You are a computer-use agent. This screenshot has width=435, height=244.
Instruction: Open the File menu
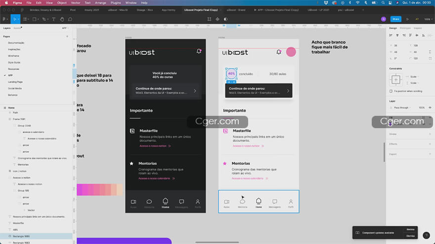[x=29, y=3]
